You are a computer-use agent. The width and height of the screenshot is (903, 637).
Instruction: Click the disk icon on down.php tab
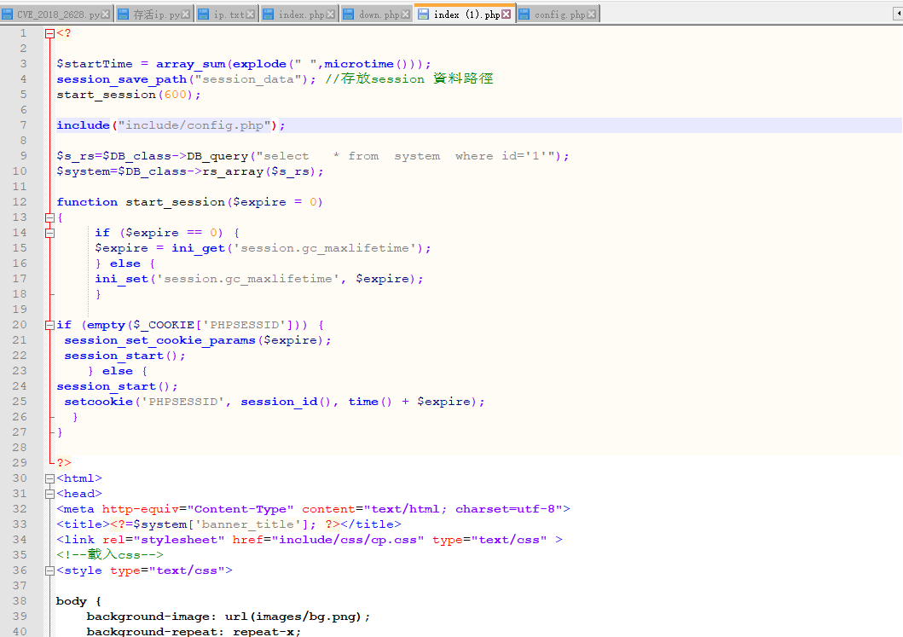349,14
